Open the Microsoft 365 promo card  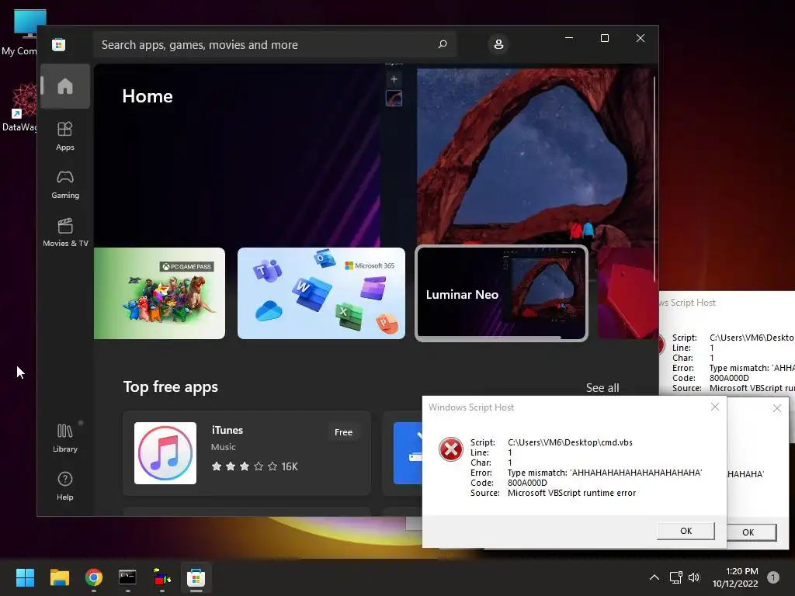(x=321, y=293)
